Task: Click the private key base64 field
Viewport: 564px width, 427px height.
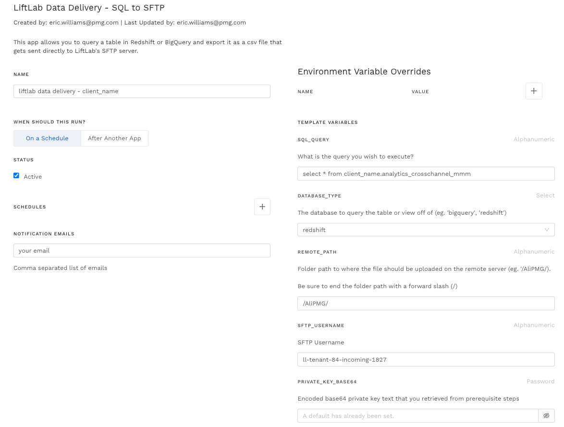Action: pyautogui.click(x=418, y=415)
